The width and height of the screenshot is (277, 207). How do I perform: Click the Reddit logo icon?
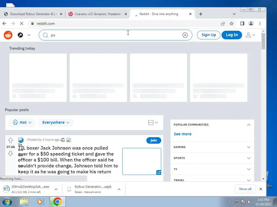pyautogui.click(x=8, y=35)
